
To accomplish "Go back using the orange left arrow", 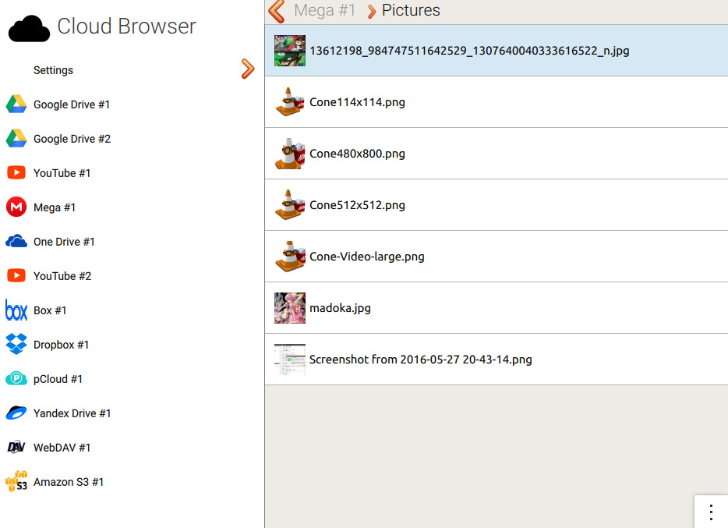I will coord(277,11).
